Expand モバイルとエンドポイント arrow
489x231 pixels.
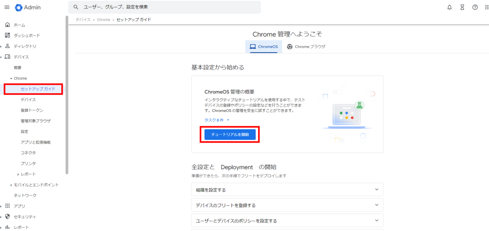pos(11,185)
